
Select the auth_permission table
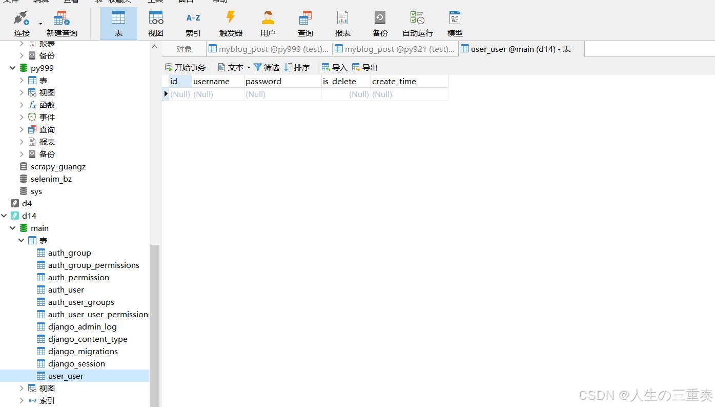[78, 277]
